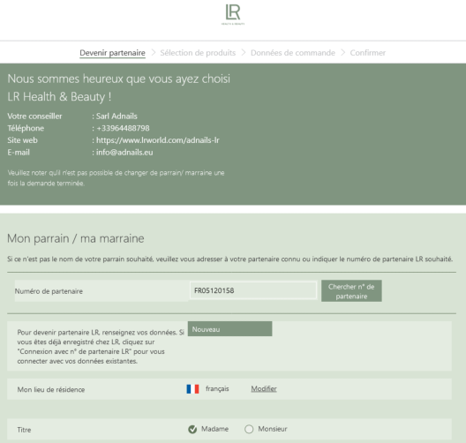
Task: Click the Numéro de partenaire label
Action: tap(49, 291)
